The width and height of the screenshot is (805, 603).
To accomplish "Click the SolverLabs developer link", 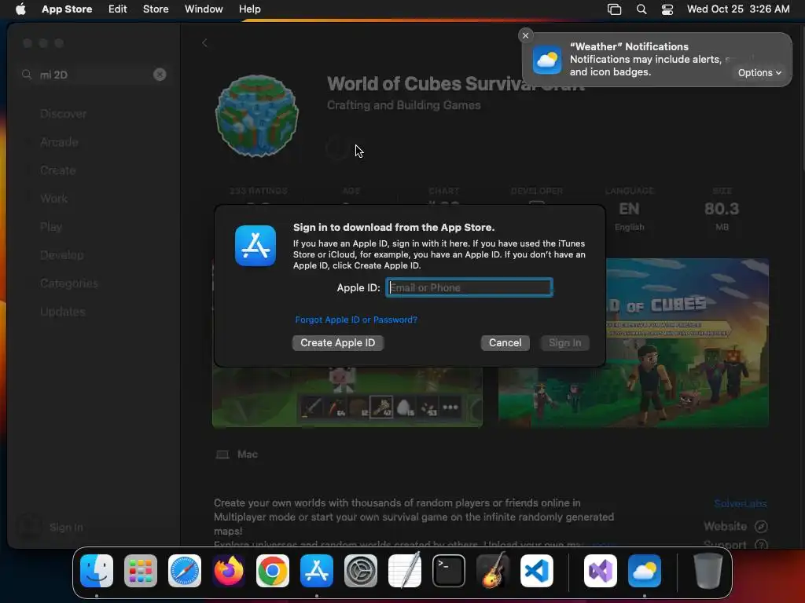I will 740,503.
